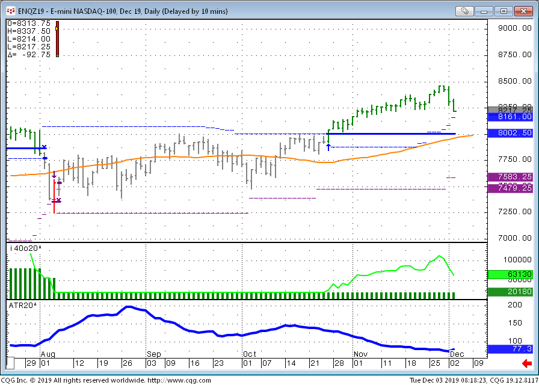The height and width of the screenshot is (385, 539).
Task: Click the red-green vertical bar indicator near OHLC values
Action: pyautogui.click(x=57, y=39)
